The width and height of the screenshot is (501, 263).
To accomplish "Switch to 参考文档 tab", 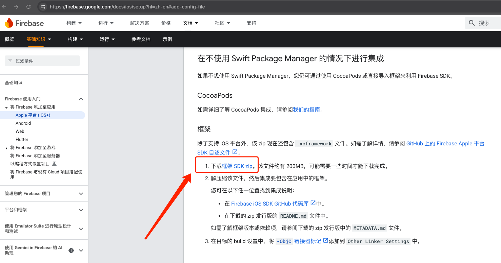I will pos(141,39).
